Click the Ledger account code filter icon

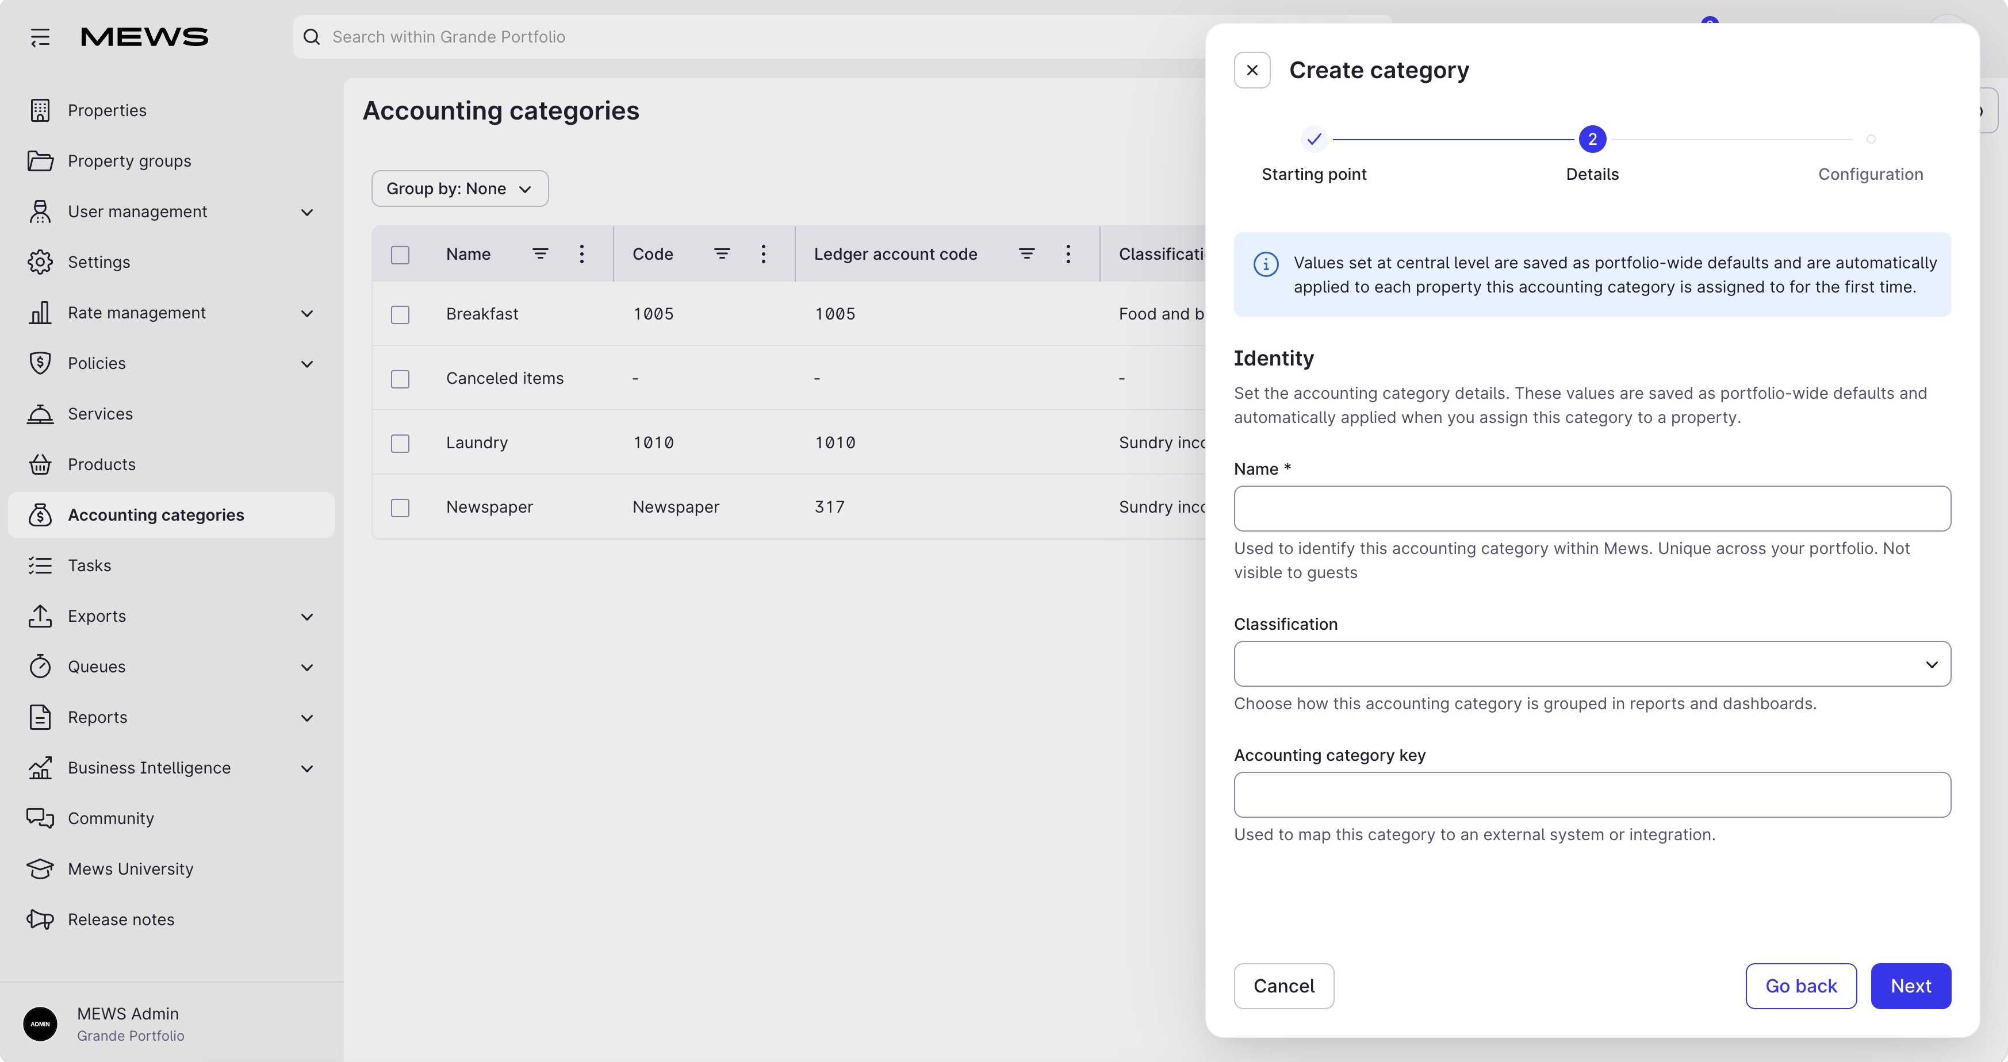point(1026,254)
